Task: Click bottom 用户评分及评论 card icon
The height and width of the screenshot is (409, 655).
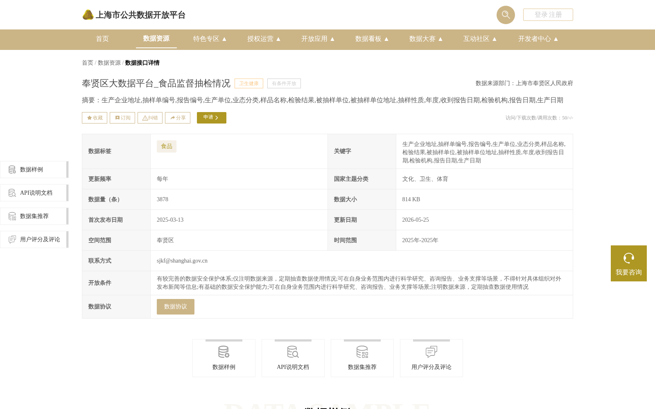Action: pos(431,352)
